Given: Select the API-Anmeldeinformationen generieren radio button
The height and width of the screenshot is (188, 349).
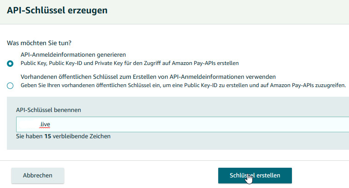Looking at the screenshot, I should (10, 64).
